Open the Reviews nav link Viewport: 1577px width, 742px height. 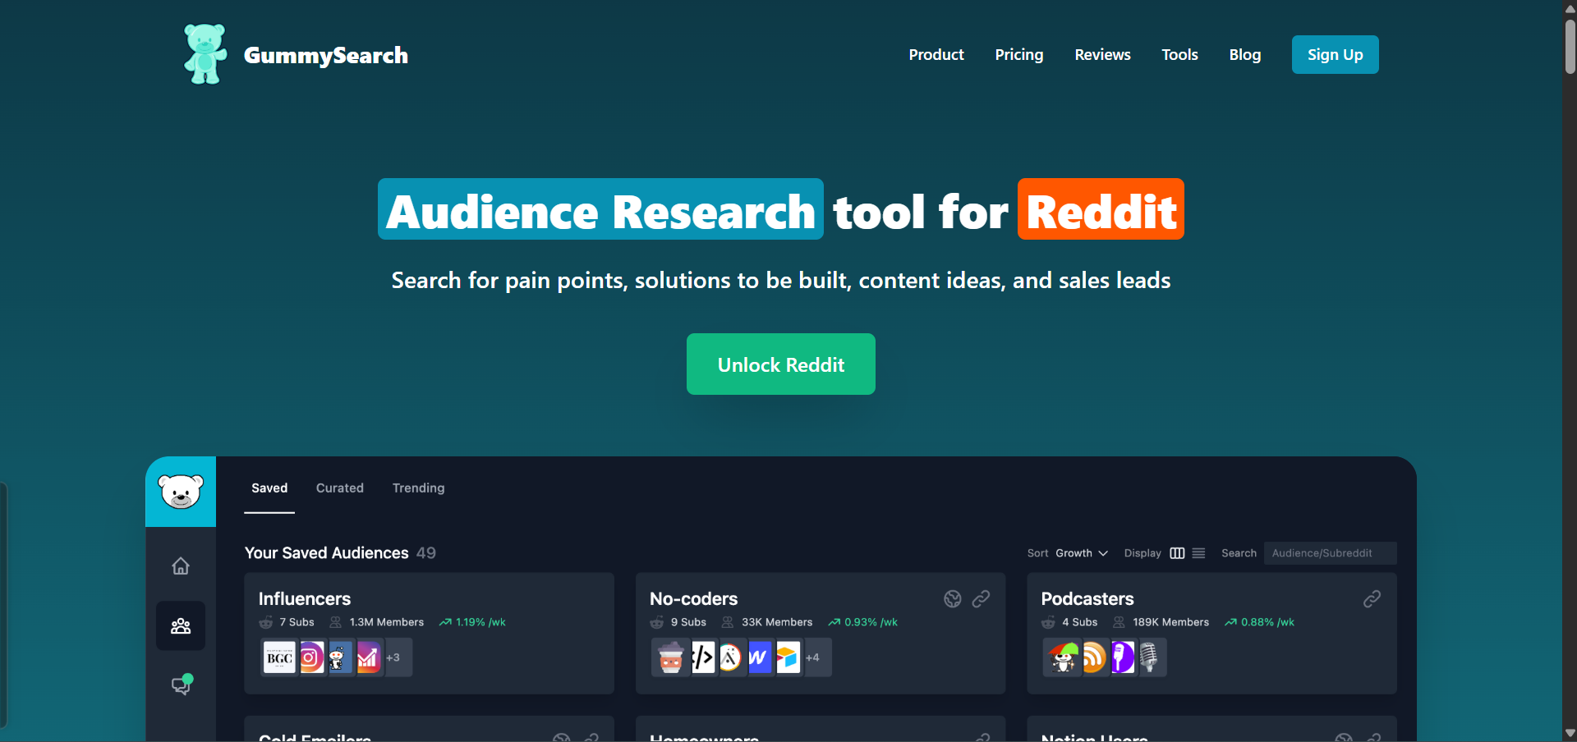click(x=1103, y=55)
